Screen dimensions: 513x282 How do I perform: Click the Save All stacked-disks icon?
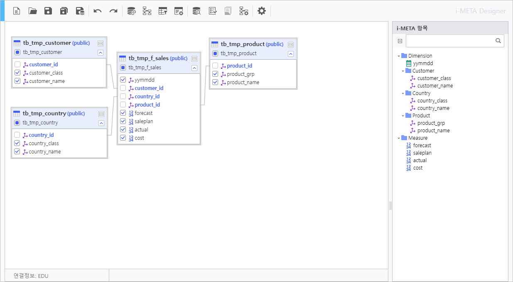64,11
